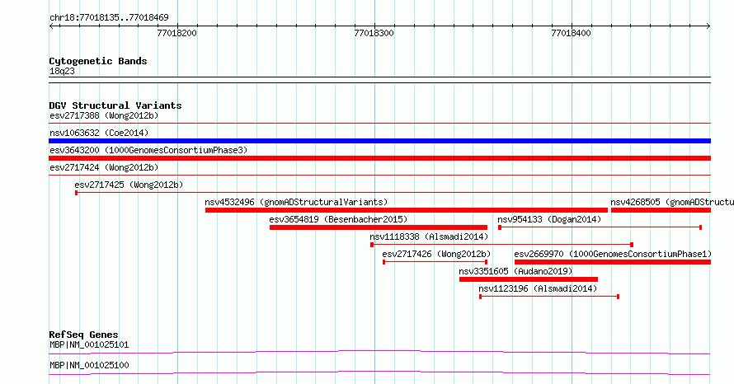Select the 18q23 cytogenetic band label

click(x=62, y=71)
